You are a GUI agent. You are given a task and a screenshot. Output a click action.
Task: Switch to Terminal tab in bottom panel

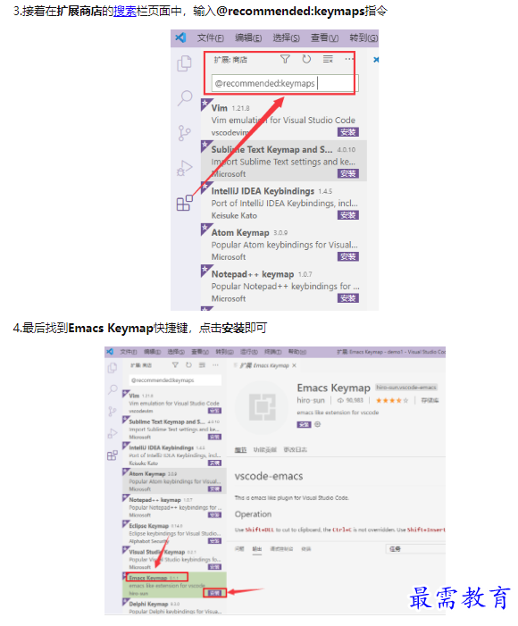306,549
